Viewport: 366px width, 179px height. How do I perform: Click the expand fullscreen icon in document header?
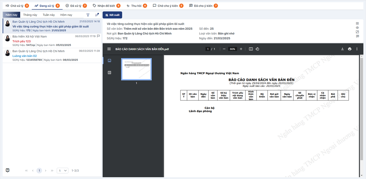tap(357, 32)
